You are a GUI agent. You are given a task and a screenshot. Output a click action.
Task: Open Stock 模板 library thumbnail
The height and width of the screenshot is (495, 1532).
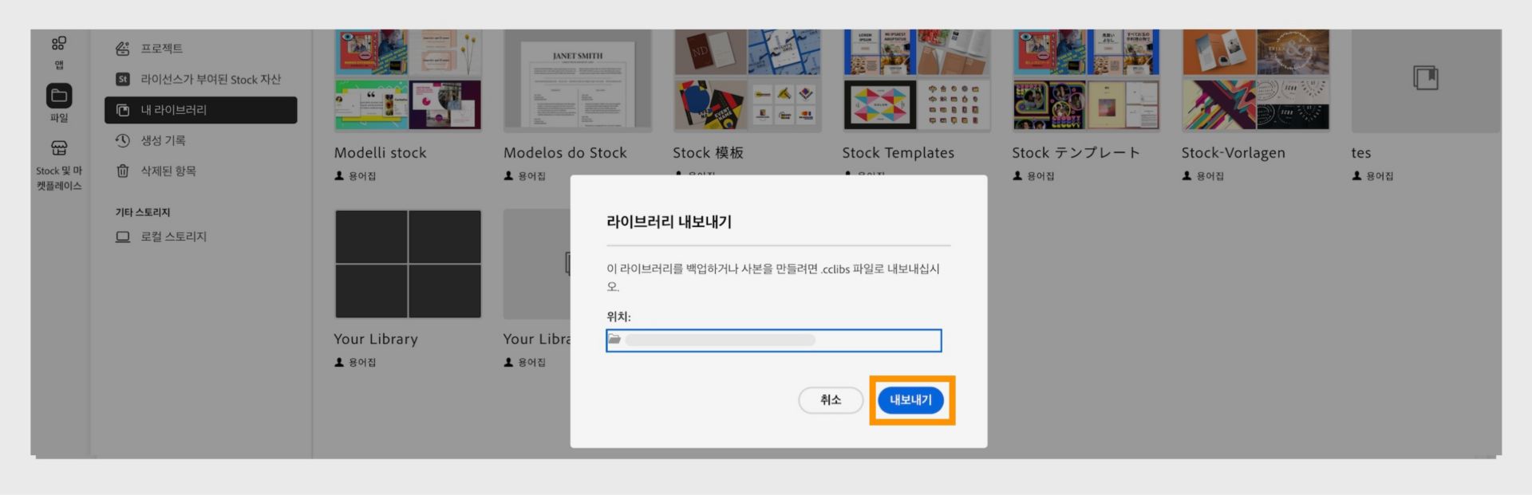click(747, 80)
